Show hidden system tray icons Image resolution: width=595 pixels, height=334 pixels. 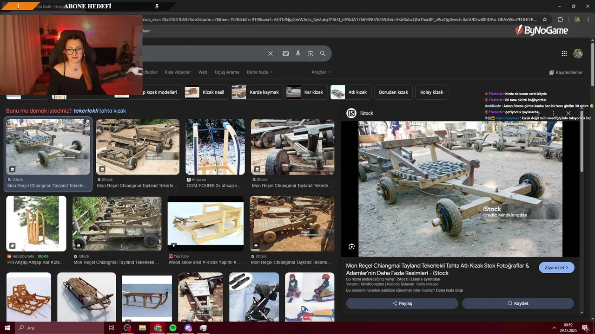(554, 328)
